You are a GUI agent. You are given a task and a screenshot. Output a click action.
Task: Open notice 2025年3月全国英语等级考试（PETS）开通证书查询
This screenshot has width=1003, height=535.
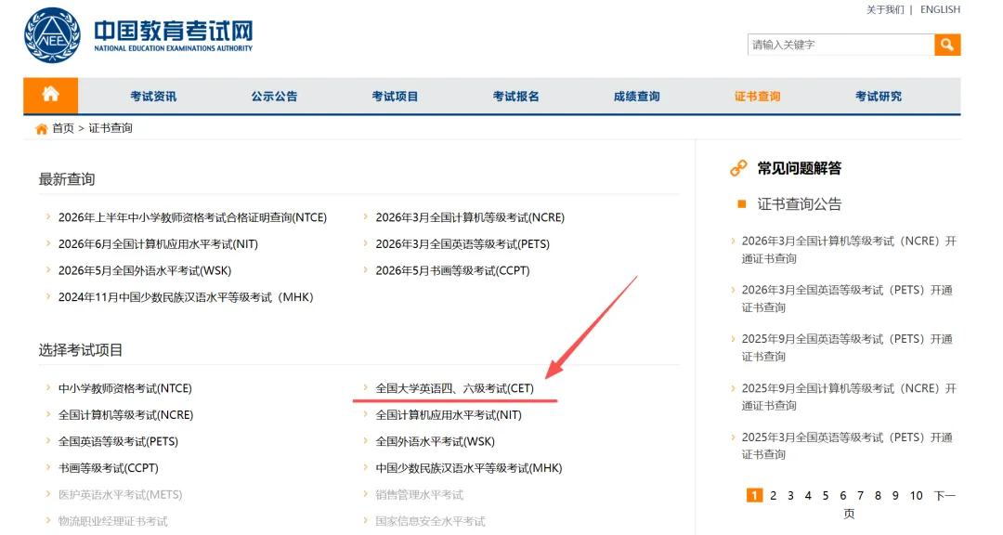[847, 446]
